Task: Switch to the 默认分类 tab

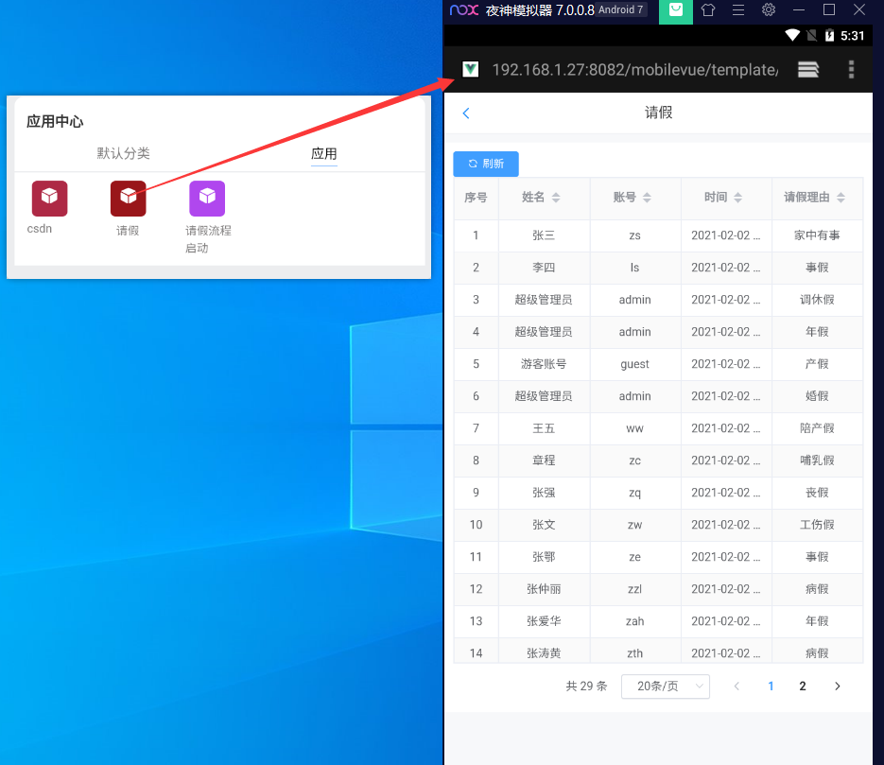Action: click(x=123, y=153)
